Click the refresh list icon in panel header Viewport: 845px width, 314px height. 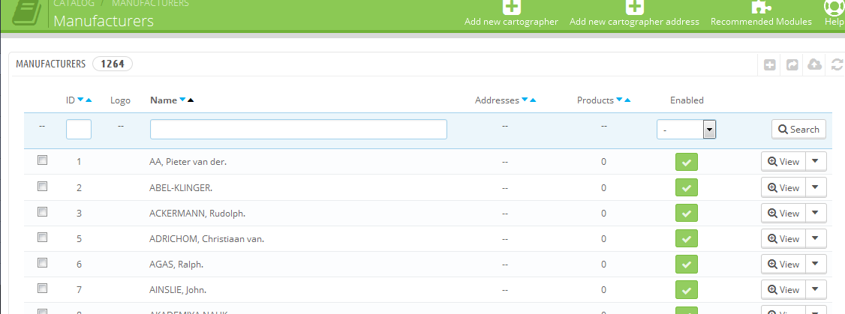(837, 64)
